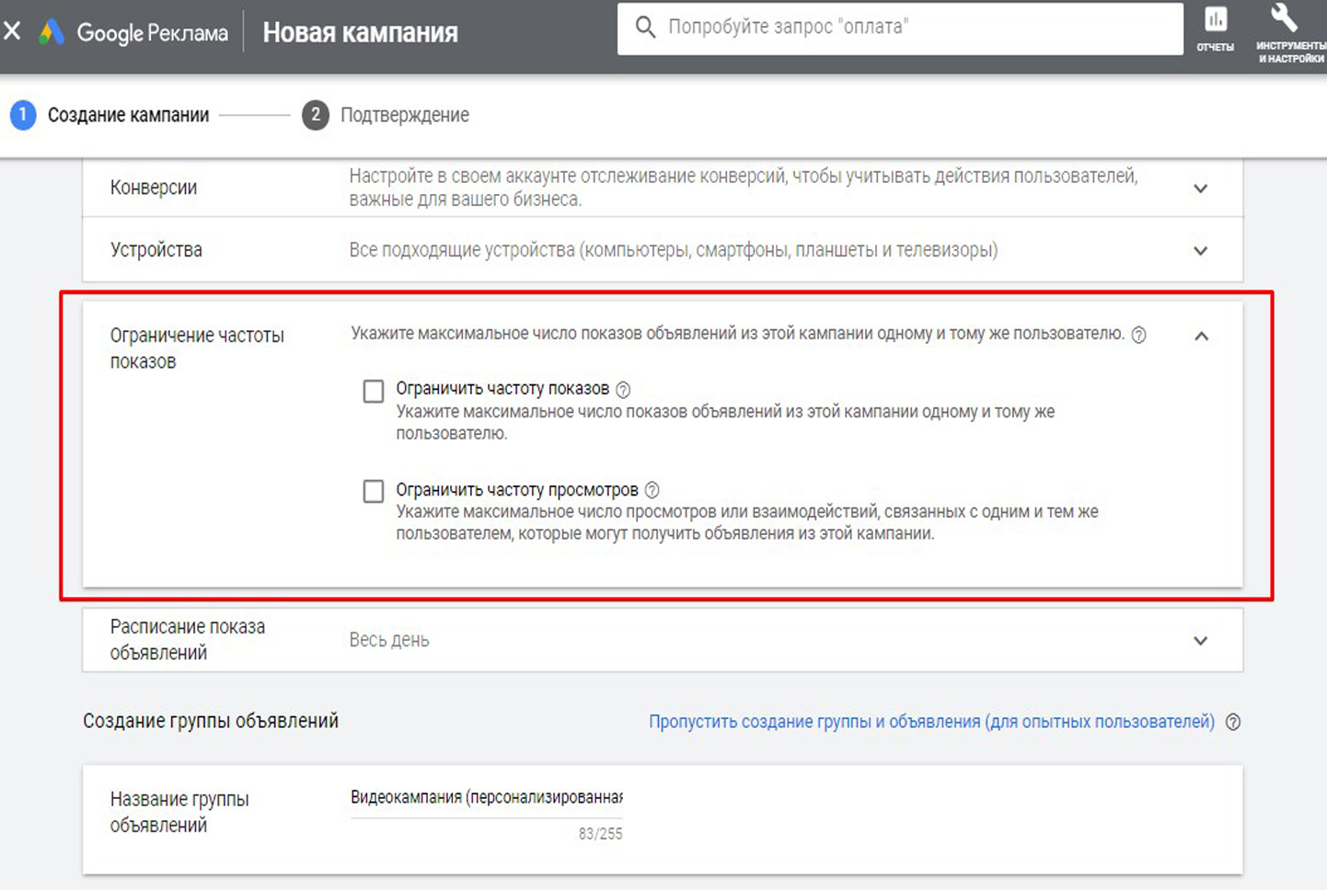Screen dimensions: 1327x890
Task: Click the search magnifier icon
Action: pyautogui.click(x=646, y=28)
